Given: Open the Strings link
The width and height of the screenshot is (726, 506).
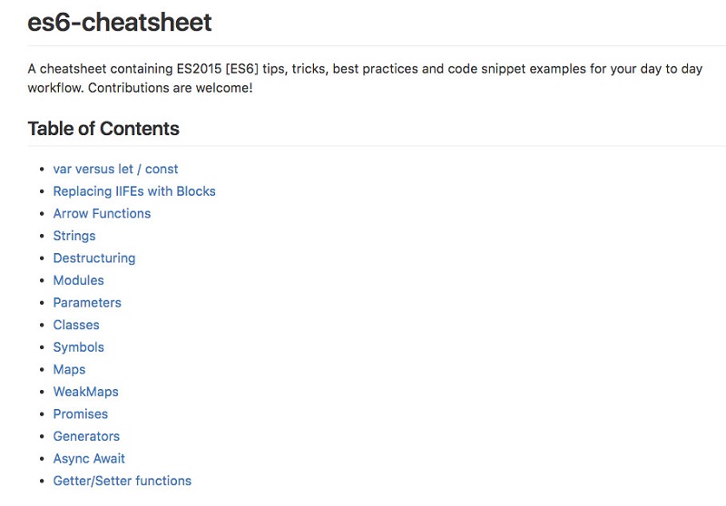Looking at the screenshot, I should (x=74, y=236).
